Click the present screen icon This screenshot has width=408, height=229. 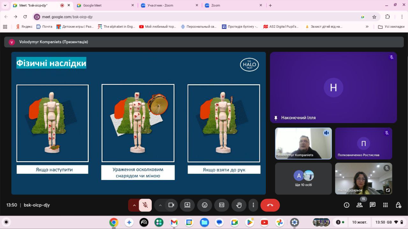pos(187,205)
